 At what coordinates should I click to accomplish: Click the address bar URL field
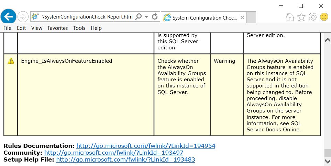(x=88, y=17)
